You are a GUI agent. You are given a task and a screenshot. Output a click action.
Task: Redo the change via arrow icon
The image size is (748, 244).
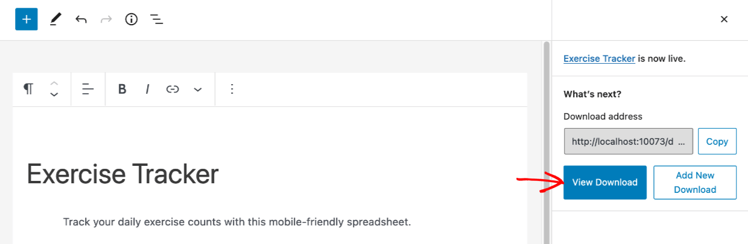[x=106, y=19]
